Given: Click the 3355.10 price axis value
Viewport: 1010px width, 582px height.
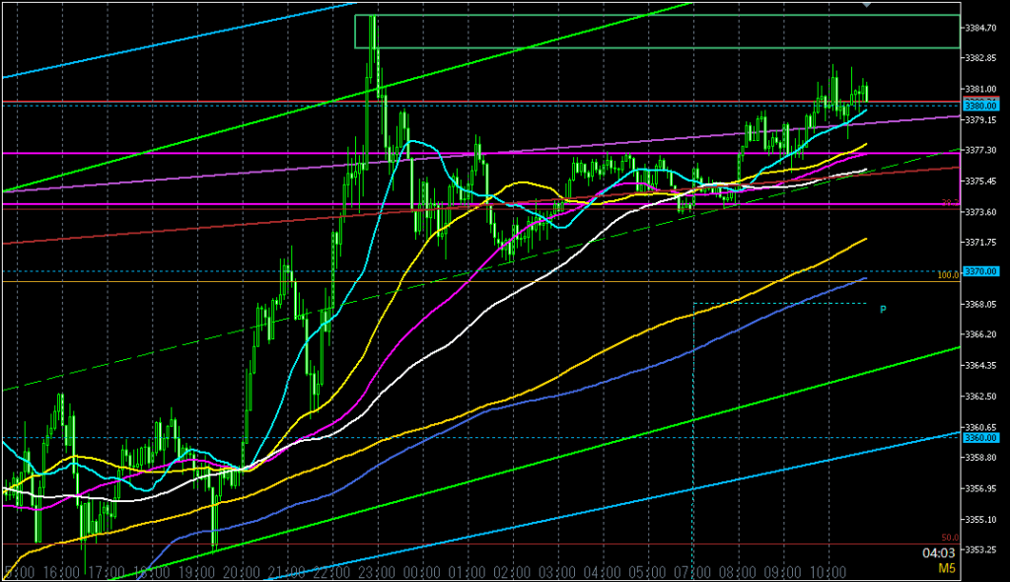Looking at the screenshot, I should coord(981,520).
